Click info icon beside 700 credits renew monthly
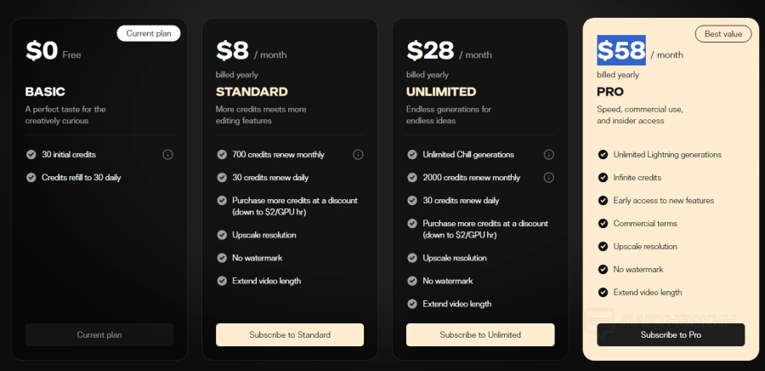The height and width of the screenshot is (371, 765). [358, 155]
